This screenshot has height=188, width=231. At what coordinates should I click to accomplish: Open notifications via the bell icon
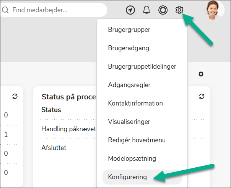coord(146,10)
